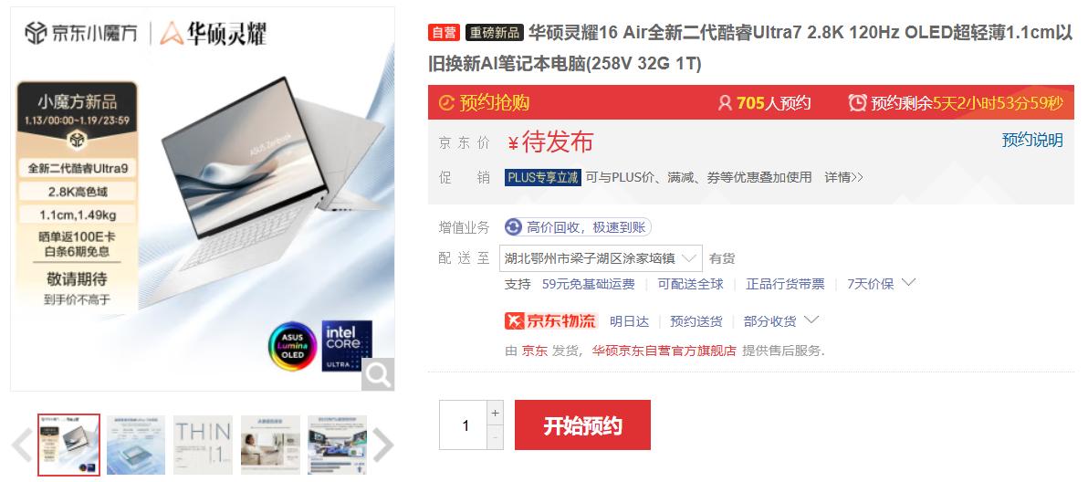Viewport: 1088px width, 482px height.
Task: Show next thumbnails with right arrow
Action: point(383,445)
